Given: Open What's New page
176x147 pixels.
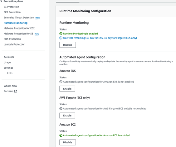Looking at the screenshot, I should (10, 86).
